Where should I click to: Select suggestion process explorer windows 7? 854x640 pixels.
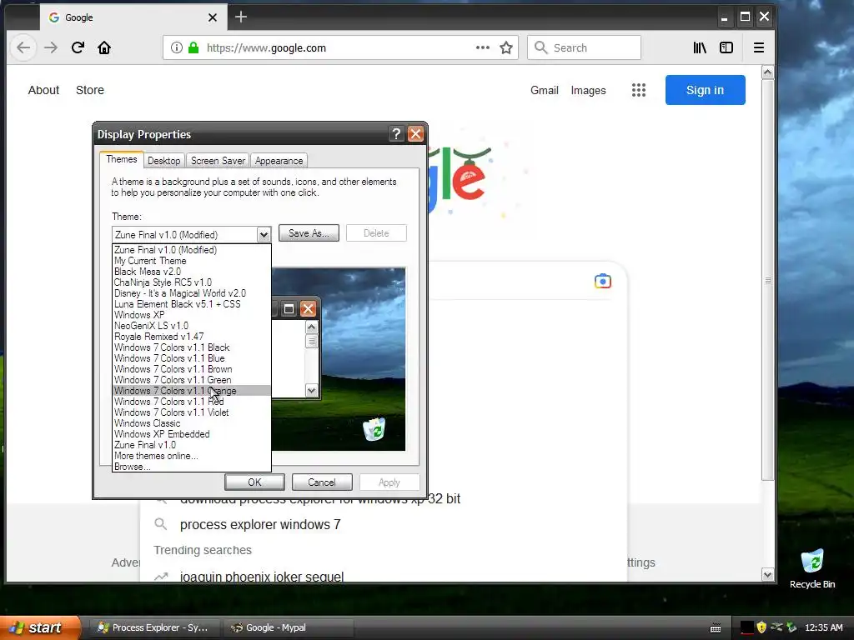click(260, 525)
